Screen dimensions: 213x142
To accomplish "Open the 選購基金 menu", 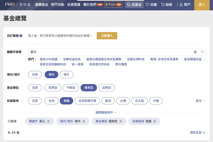I will pyautogui.click(x=41, y=5).
